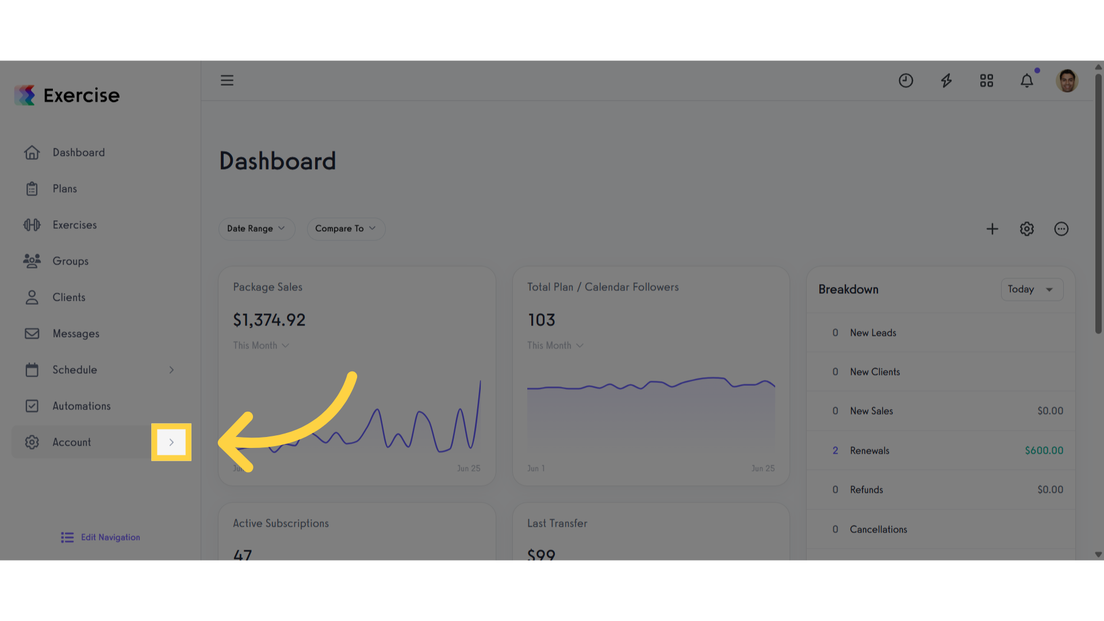This screenshot has height=621, width=1104.
Task: Click the Automations checkmark icon
Action: pyautogui.click(x=32, y=406)
